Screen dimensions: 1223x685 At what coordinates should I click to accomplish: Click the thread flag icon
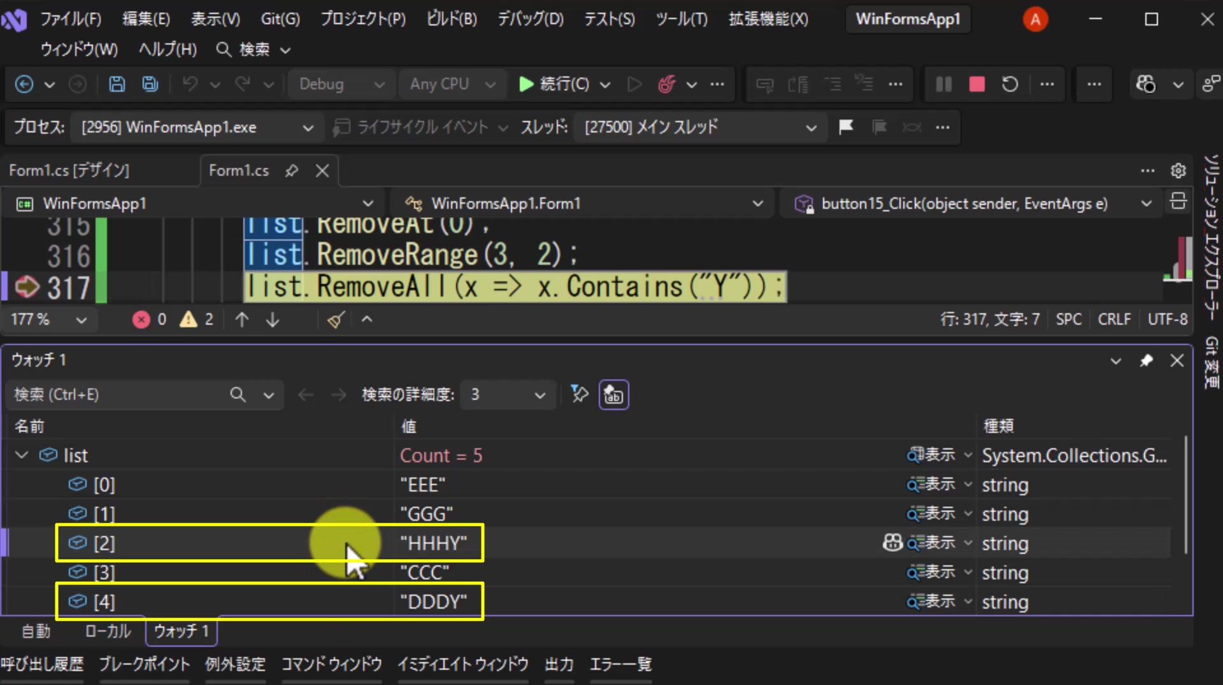coord(846,127)
